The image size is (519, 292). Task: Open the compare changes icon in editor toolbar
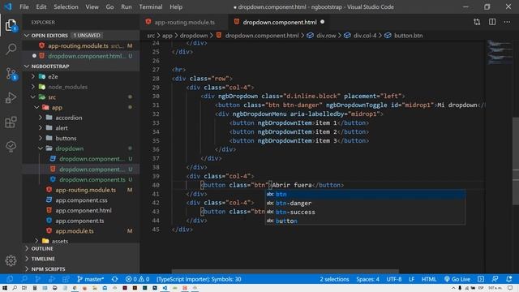pyautogui.click(x=477, y=22)
